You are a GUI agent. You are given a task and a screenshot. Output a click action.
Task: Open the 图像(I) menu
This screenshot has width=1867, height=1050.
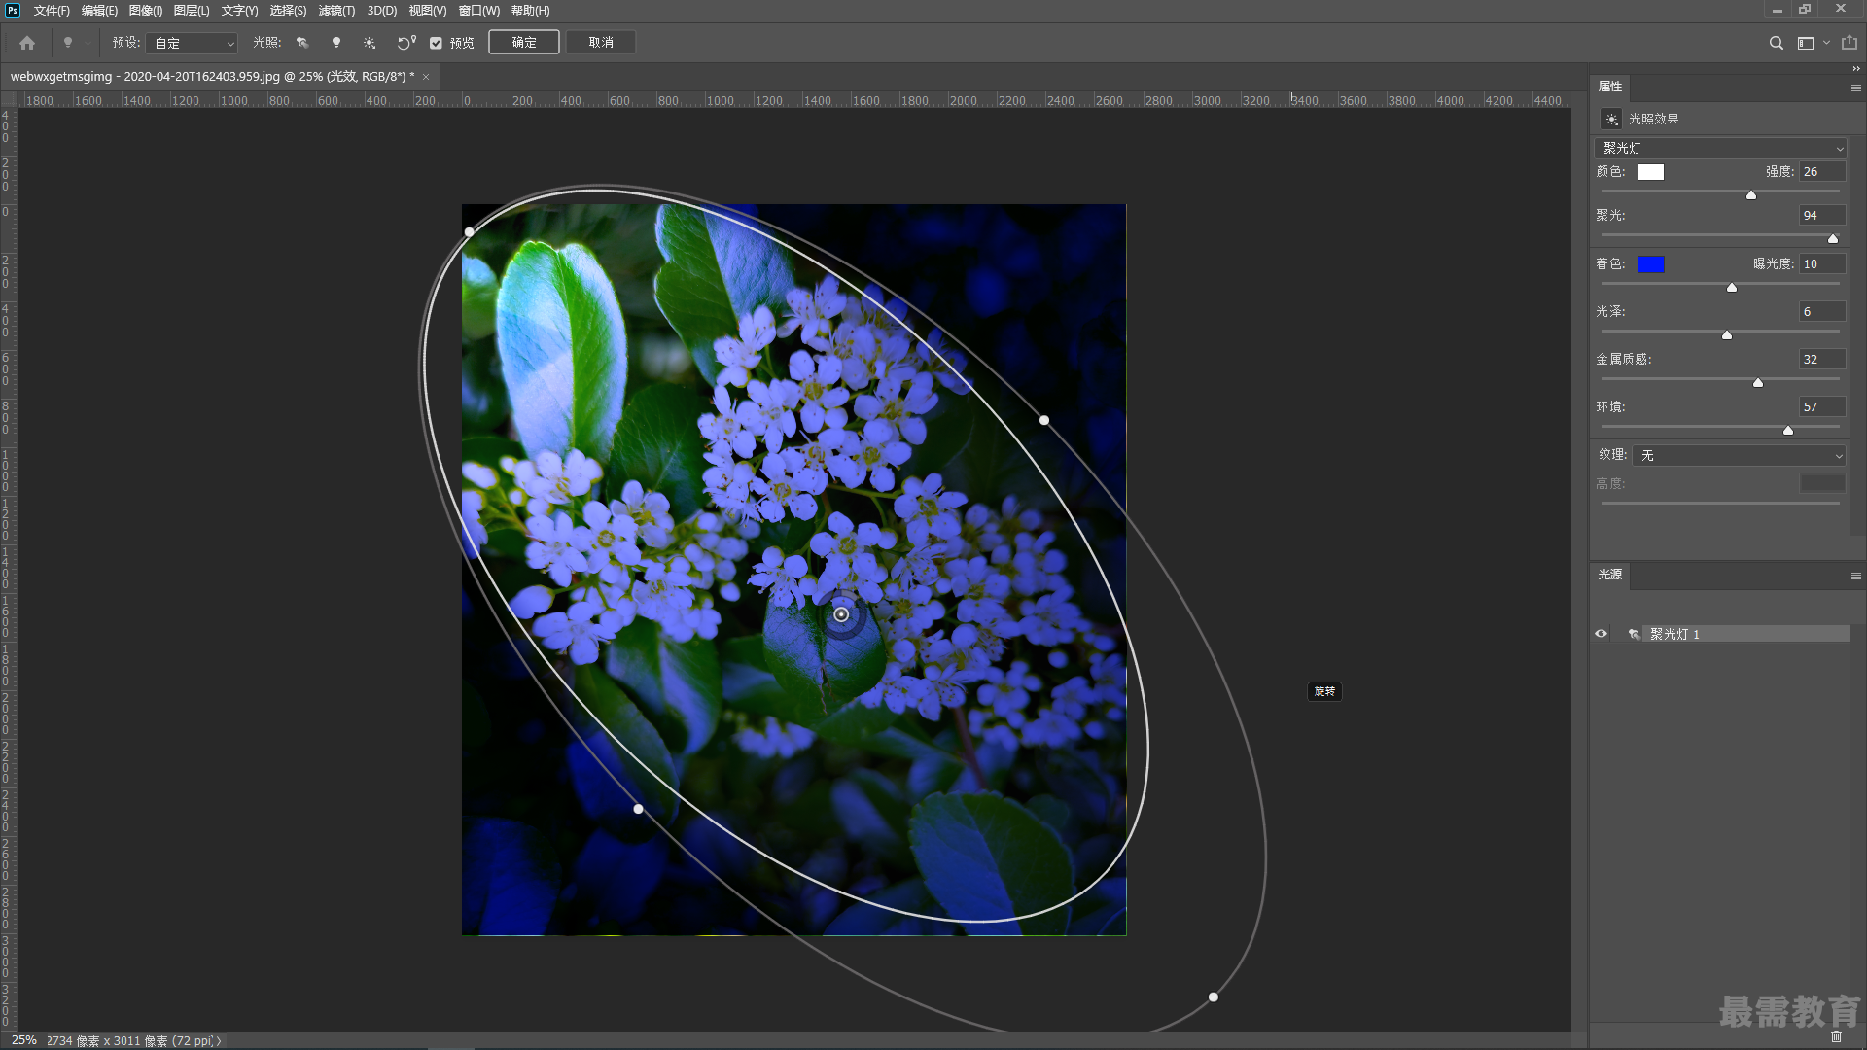(x=146, y=11)
